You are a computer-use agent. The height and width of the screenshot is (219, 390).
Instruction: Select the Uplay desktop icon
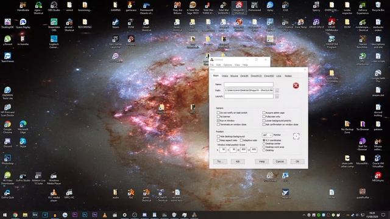click(270, 7)
